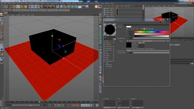Open the viewport Cameras menu

(x=13, y=15)
